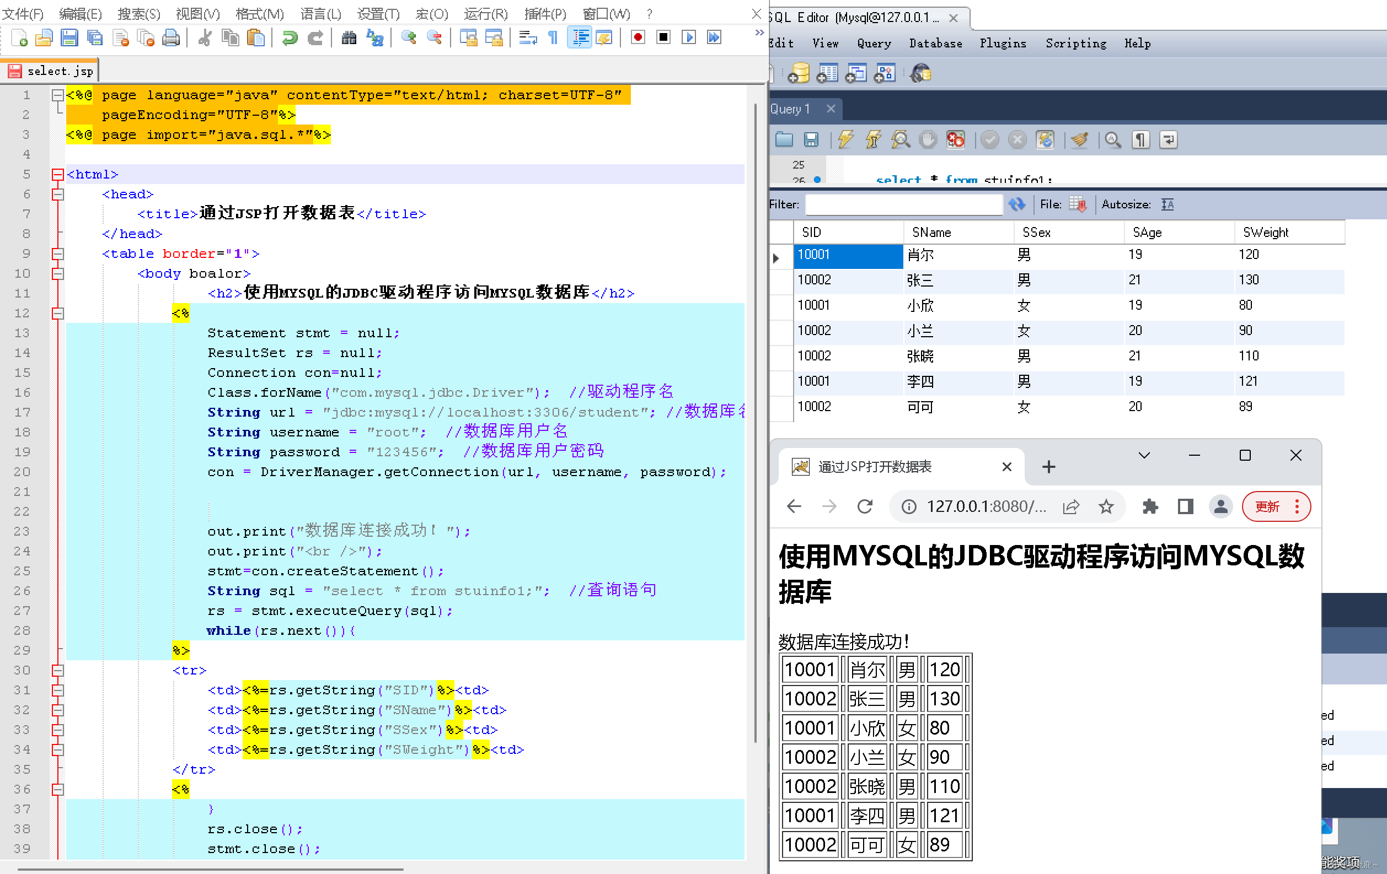Start macro recording with red dot icon
Screen dimensions: 1387x874
click(638, 38)
